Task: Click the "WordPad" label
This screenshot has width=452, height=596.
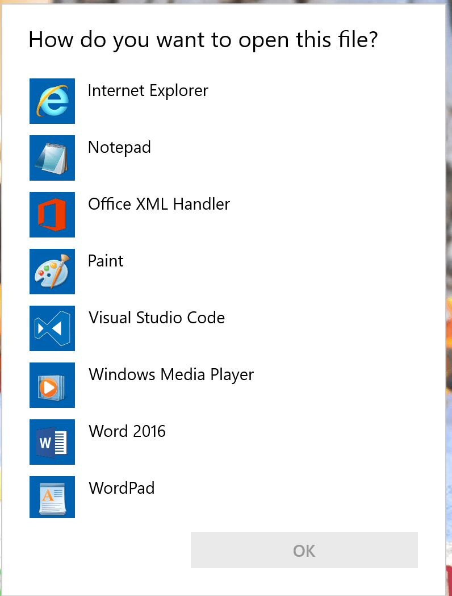Action: [x=122, y=488]
